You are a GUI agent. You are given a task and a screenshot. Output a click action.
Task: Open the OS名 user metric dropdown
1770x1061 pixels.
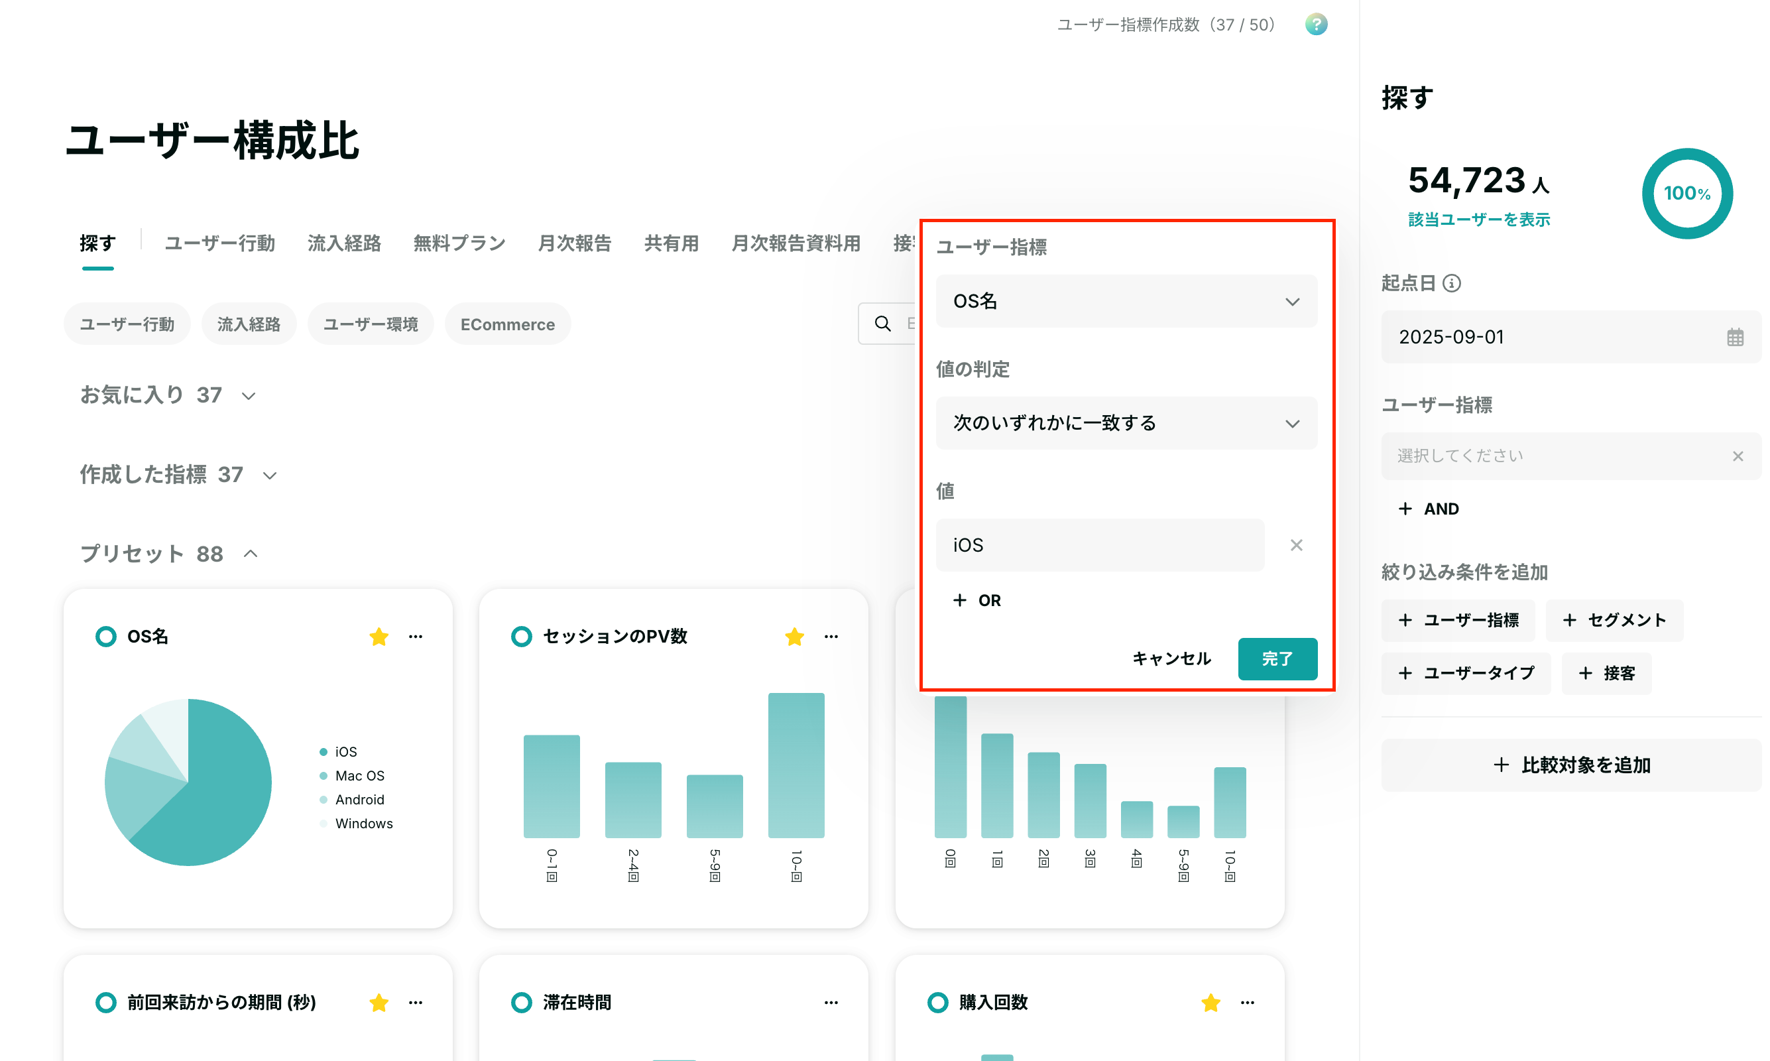[x=1126, y=301]
